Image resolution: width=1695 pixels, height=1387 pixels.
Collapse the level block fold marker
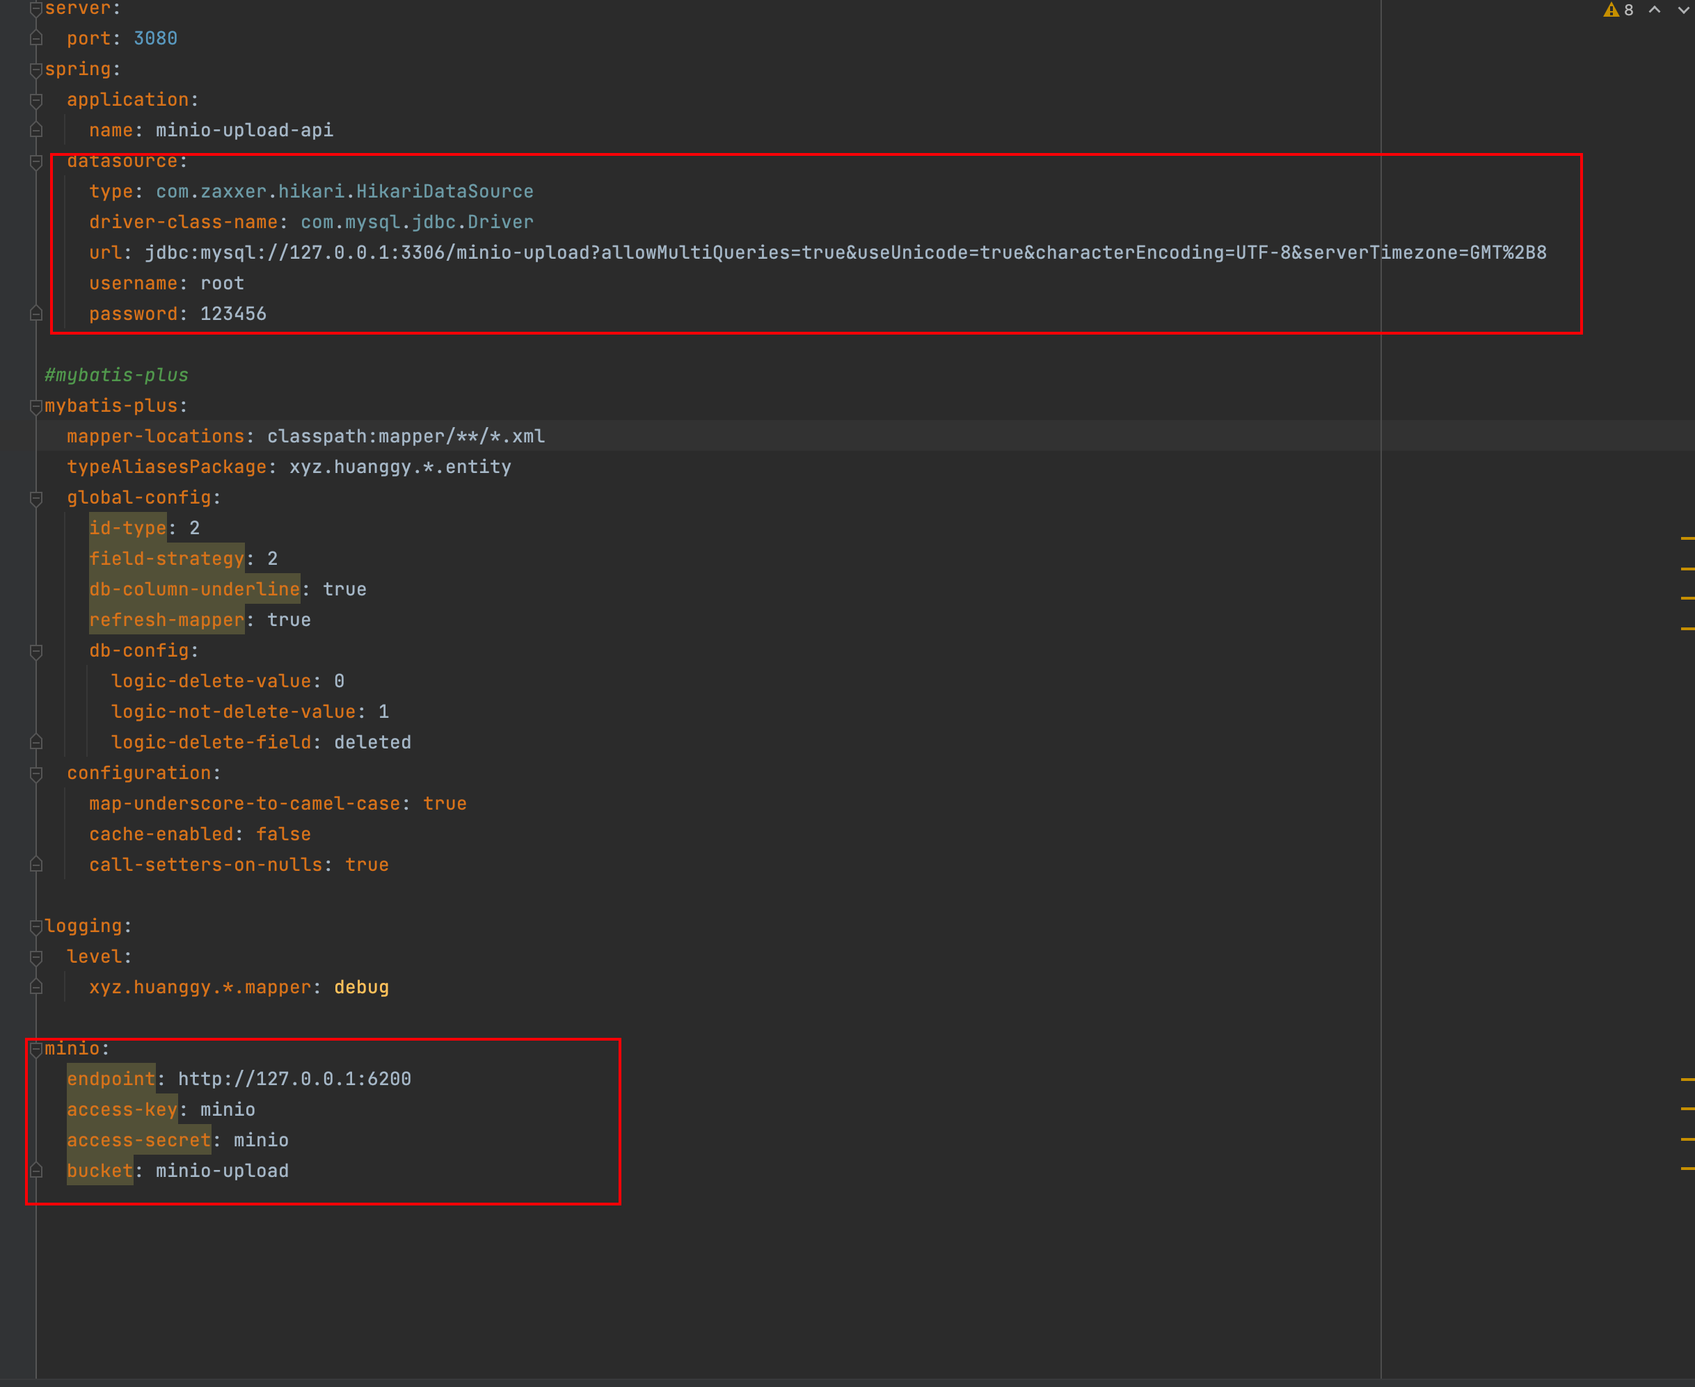coord(36,957)
